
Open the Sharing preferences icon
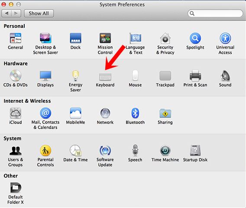pyautogui.click(x=165, y=113)
